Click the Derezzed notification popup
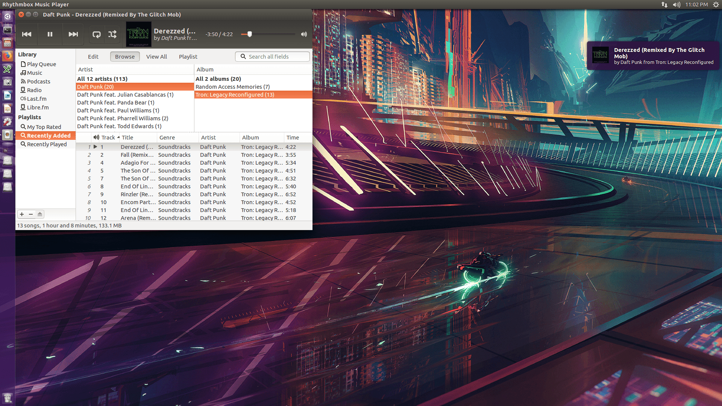 click(x=653, y=56)
